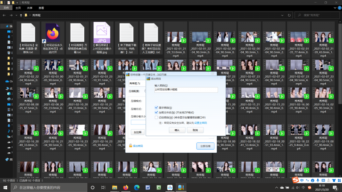
Task: Open Microsoft Edge from the taskbar
Action: point(137,187)
